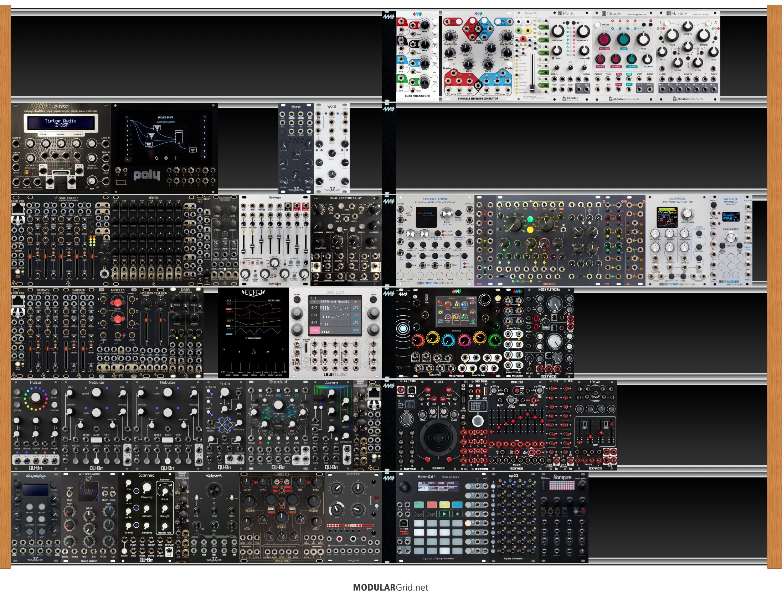The image size is (782, 595).
Task: Tap the gear settings icon on Poly screen
Action: point(166,158)
